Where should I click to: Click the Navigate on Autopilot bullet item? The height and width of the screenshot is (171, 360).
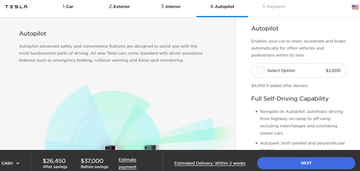click(301, 122)
